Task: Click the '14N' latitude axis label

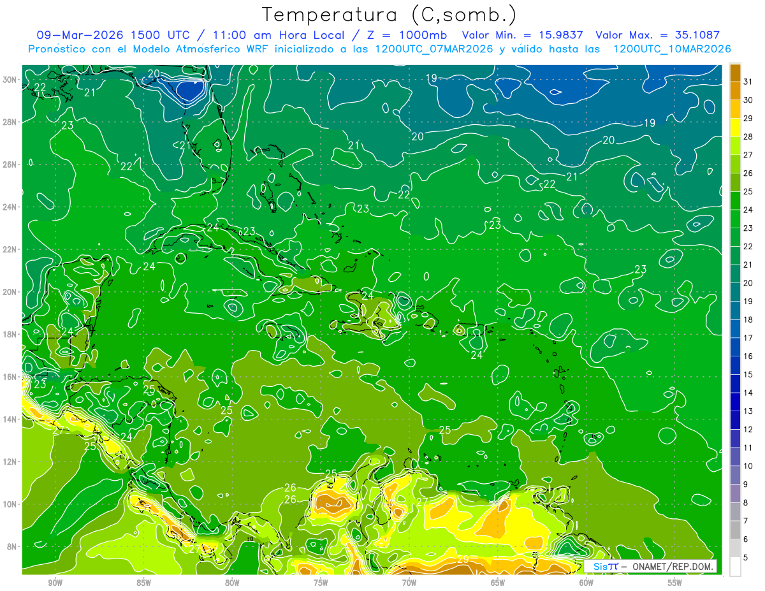Action: (10, 420)
